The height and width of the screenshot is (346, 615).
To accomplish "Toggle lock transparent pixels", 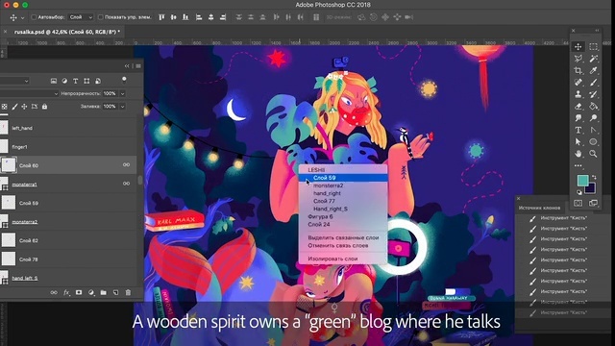I will 4,107.
